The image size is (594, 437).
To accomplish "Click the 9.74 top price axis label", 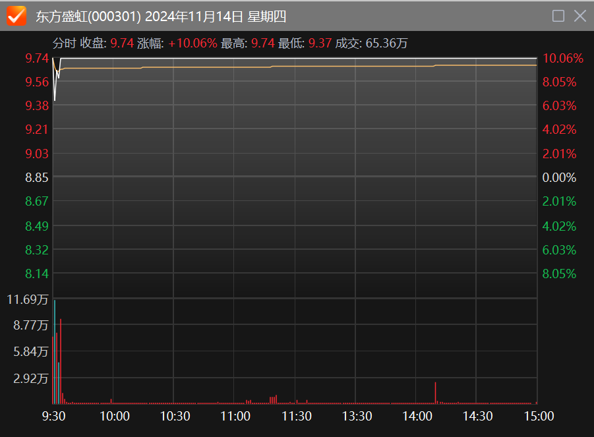I will point(37,58).
